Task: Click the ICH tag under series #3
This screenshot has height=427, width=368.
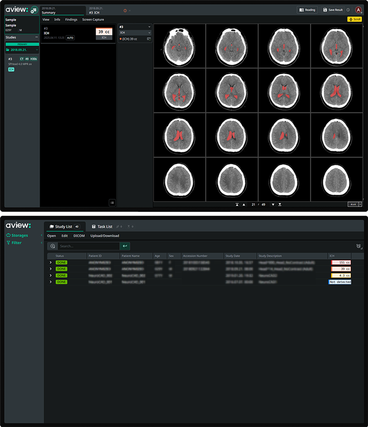Action: (11, 70)
